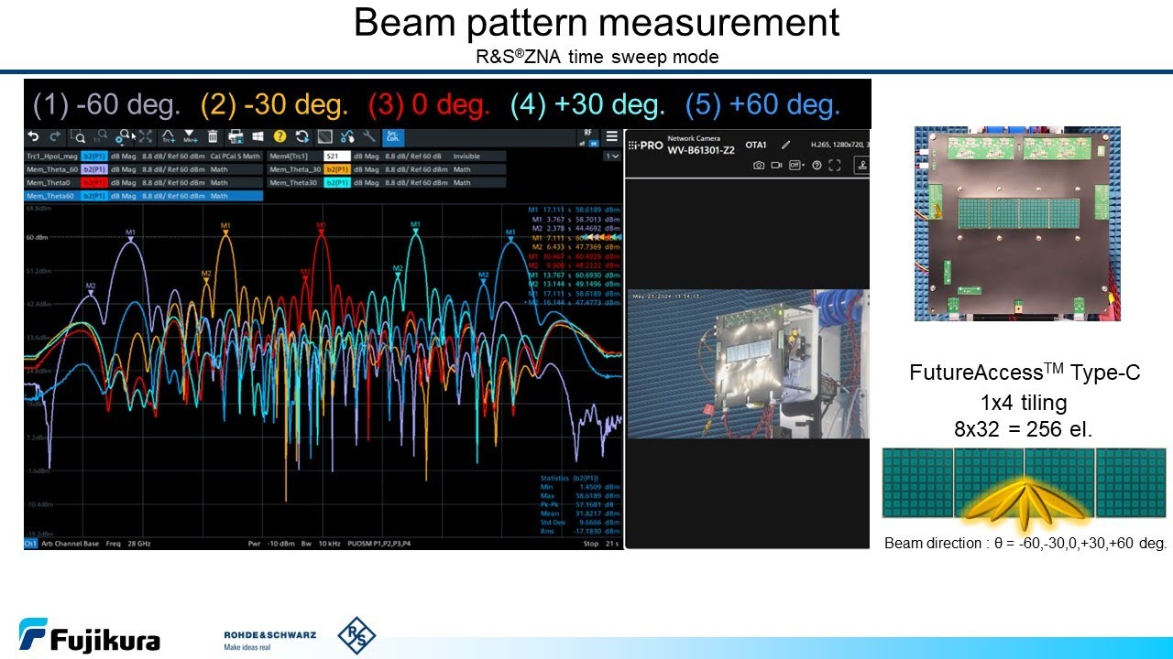Image resolution: width=1173 pixels, height=659 pixels.
Task: Click the purple M2 marker on the left sidelobe
Action: point(91,288)
